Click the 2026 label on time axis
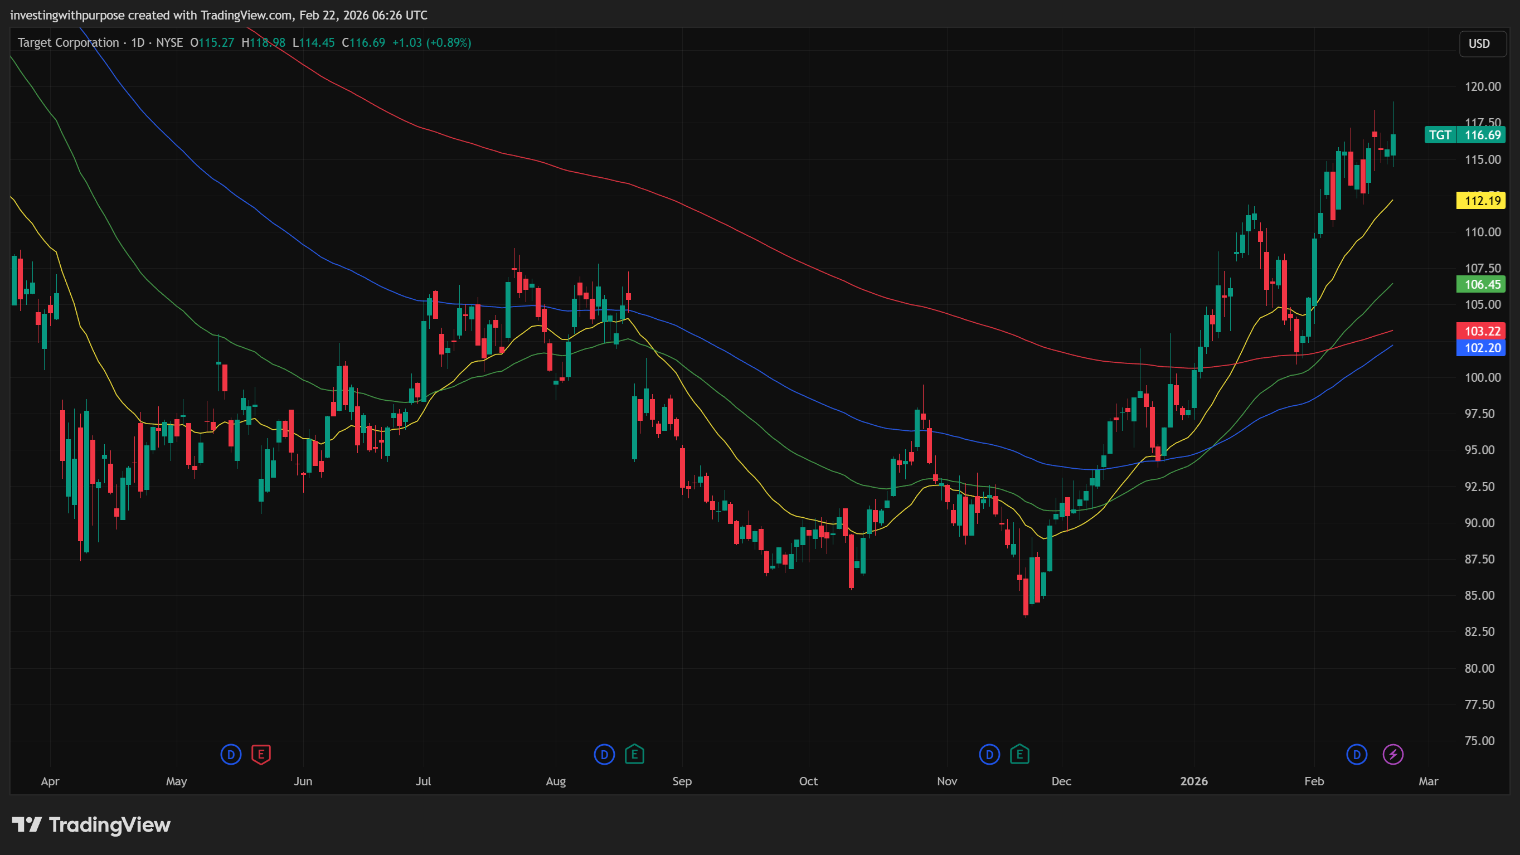The image size is (1520, 855). pyautogui.click(x=1194, y=781)
